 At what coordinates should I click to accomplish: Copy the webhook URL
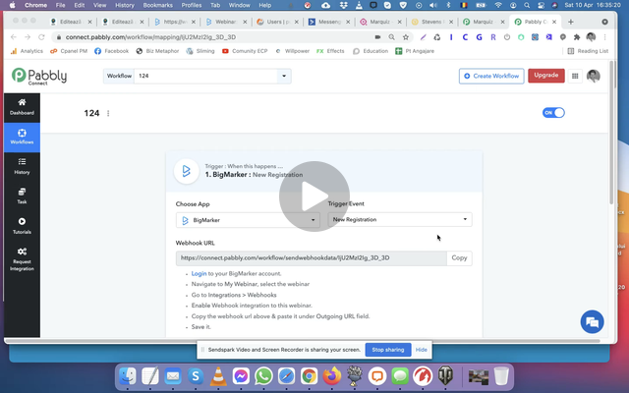click(459, 257)
